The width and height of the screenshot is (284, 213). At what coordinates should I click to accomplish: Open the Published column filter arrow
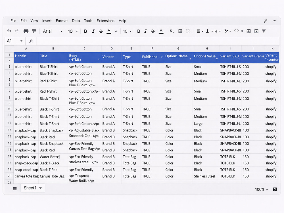[x=162, y=57]
